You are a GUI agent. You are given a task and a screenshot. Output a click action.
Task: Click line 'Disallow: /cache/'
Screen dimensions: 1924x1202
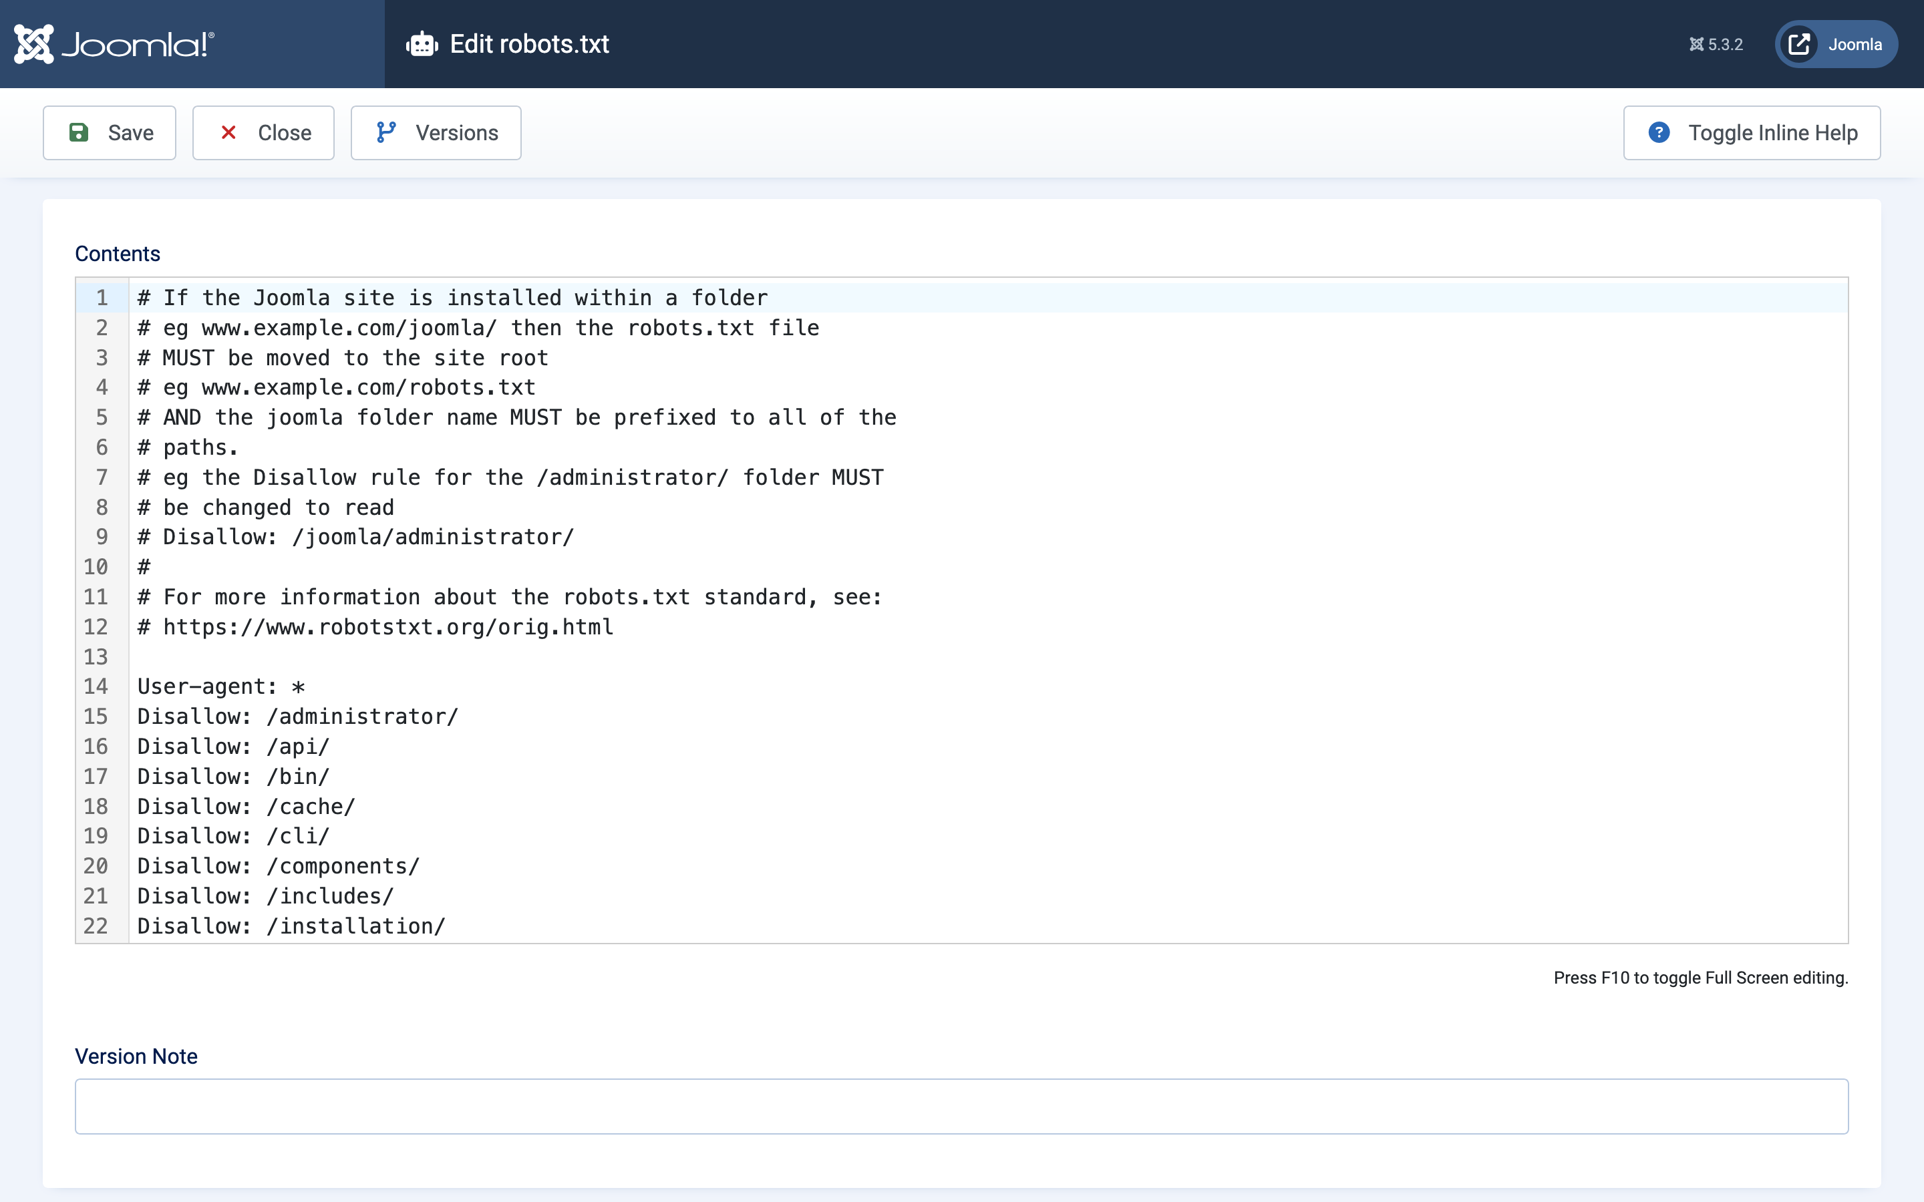coord(247,806)
